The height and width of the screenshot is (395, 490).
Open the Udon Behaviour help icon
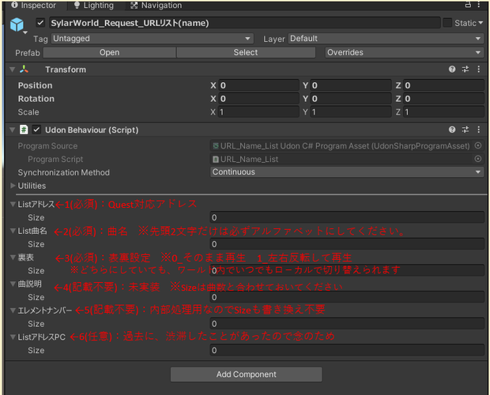click(x=452, y=130)
